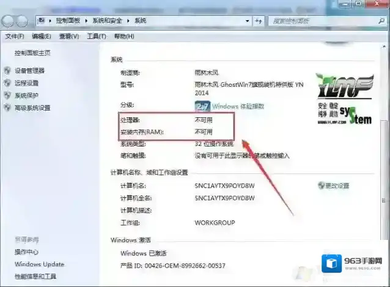Open Windows Update in the sidebar
This screenshot has width=390, height=287.
pyautogui.click(x=39, y=264)
